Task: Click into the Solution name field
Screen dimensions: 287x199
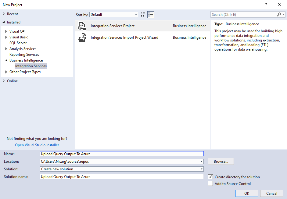Action: point(122,177)
